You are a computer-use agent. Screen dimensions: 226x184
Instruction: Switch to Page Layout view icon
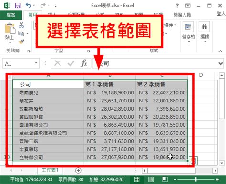(151, 180)
